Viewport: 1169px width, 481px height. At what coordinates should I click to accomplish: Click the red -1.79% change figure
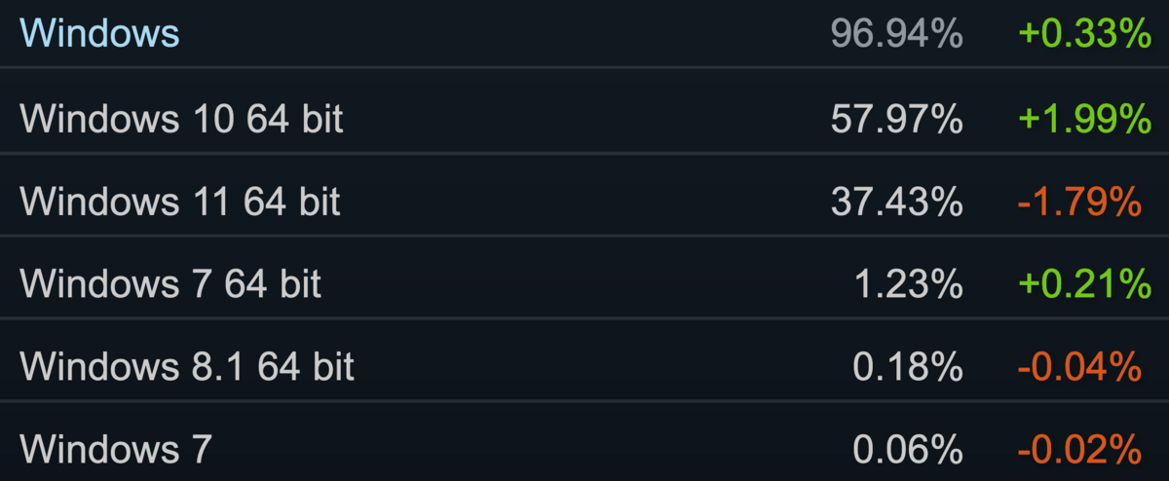click(1079, 202)
